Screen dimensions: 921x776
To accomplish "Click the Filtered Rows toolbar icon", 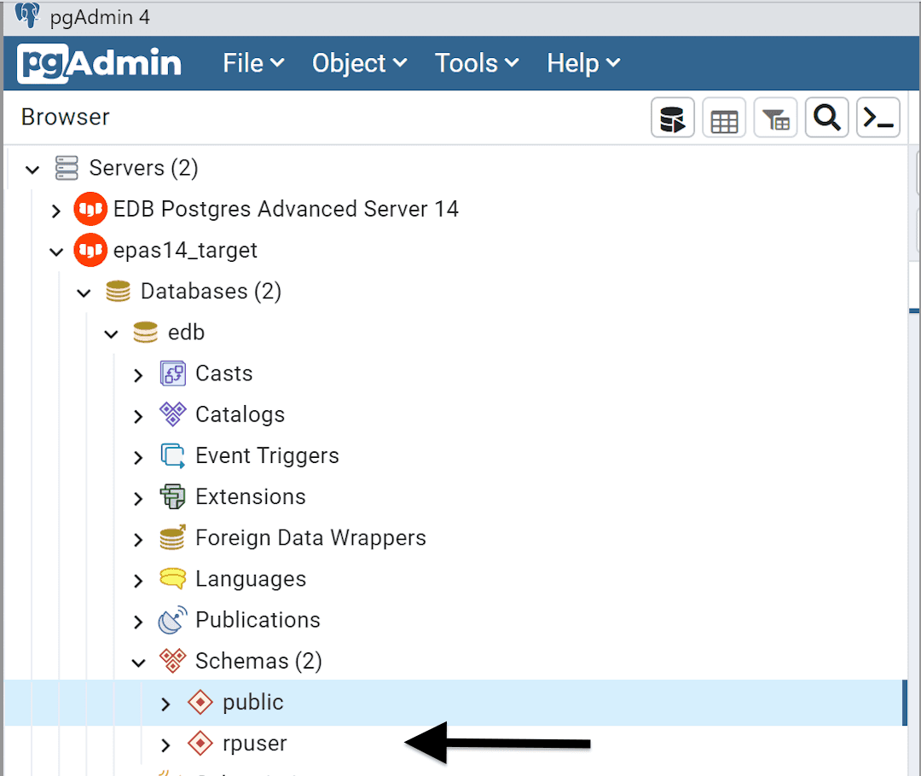I will tap(775, 118).
